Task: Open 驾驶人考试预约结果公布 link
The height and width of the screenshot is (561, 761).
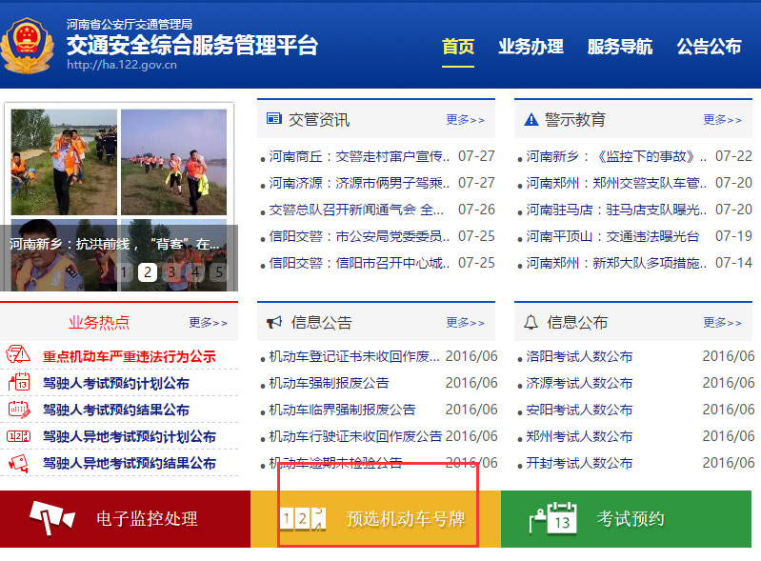Action: (x=116, y=411)
